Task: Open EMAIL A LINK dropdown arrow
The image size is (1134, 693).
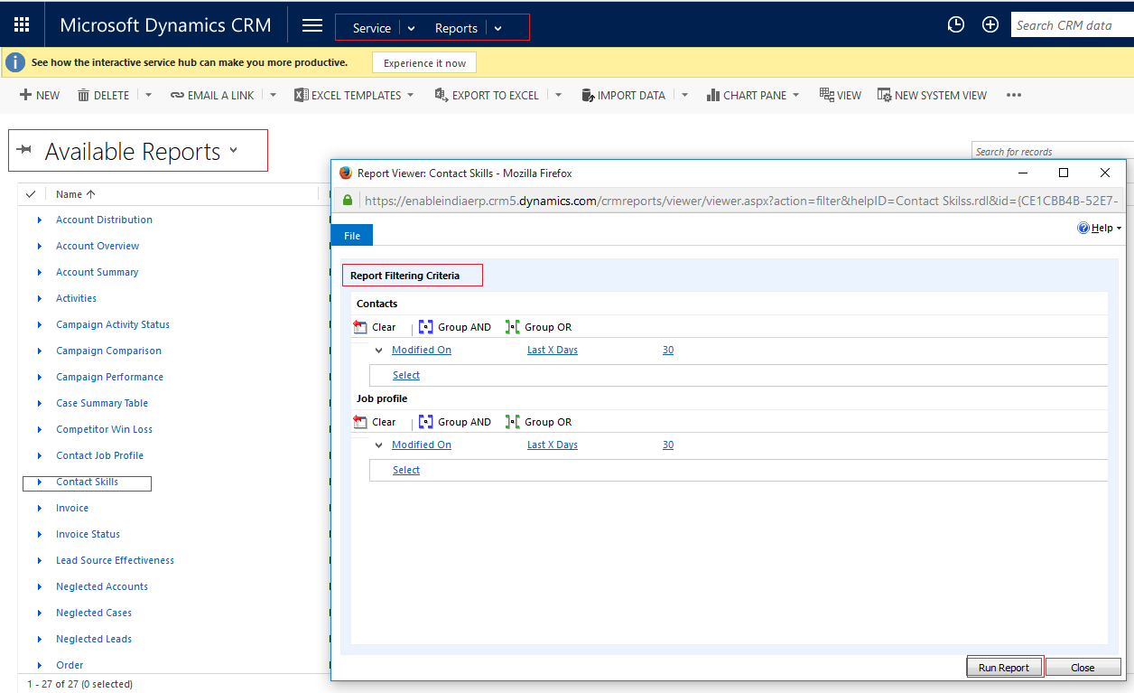Action: pos(273,95)
